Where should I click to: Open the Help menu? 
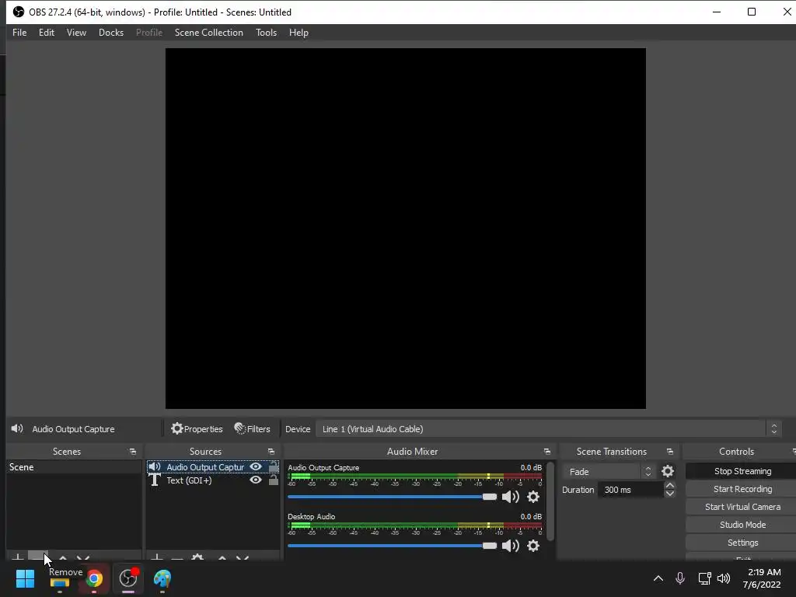coord(298,33)
